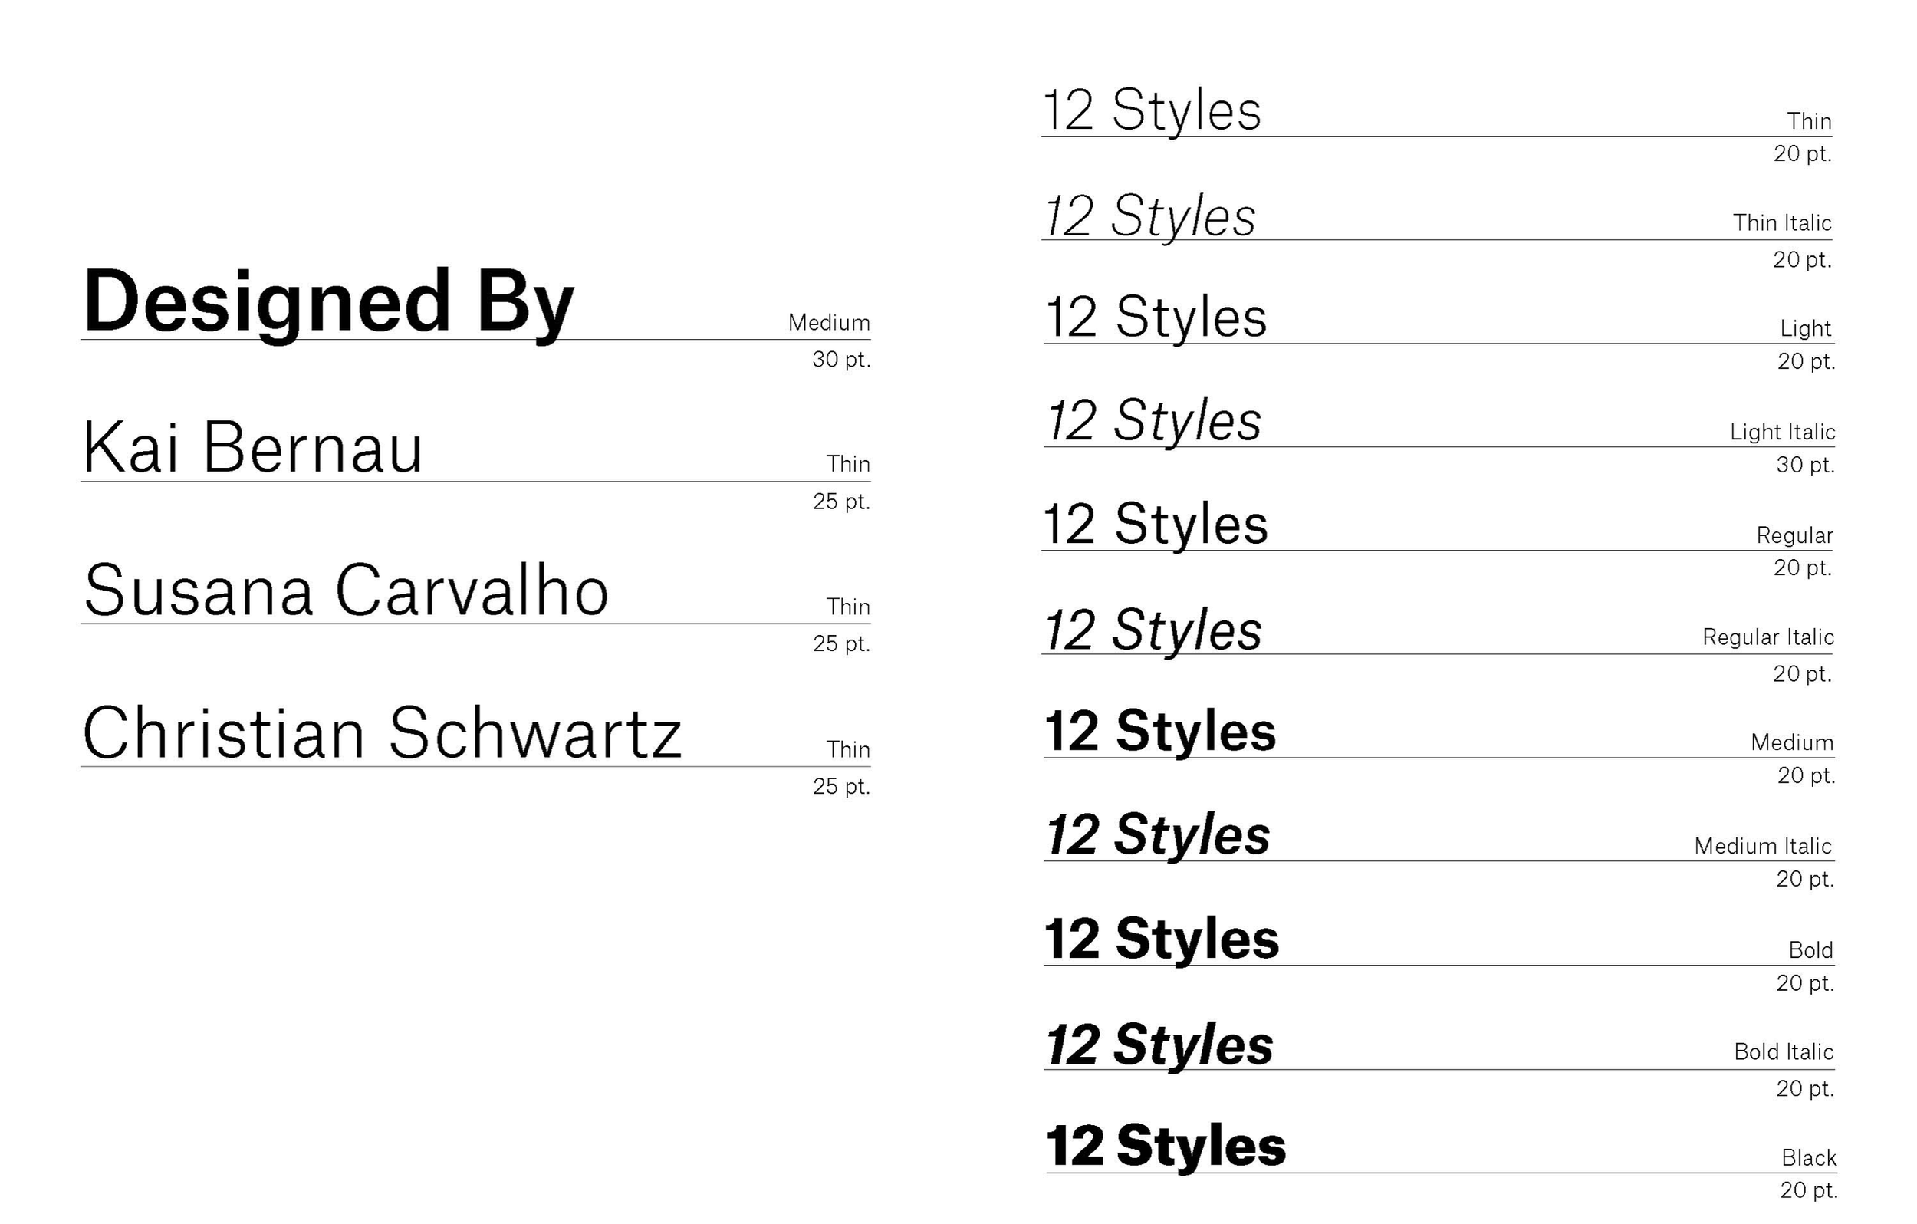Click the Regular Italic "12 Styles" sample
This screenshot has width=1917, height=1224.
(x=1153, y=630)
